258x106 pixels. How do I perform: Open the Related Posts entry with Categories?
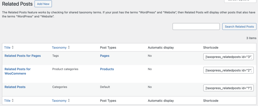coord(15,87)
